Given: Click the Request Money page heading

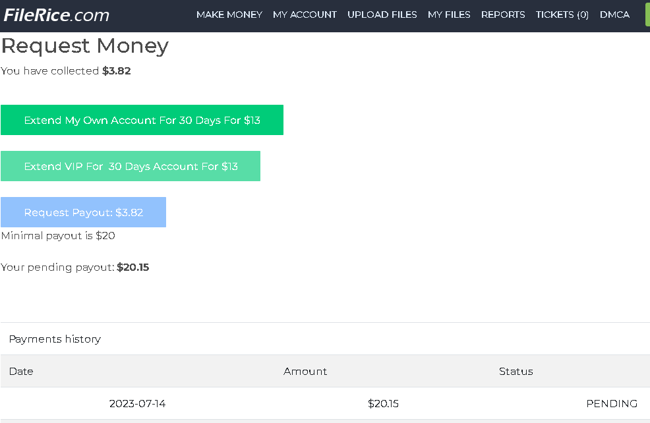Looking at the screenshot, I should pos(84,46).
